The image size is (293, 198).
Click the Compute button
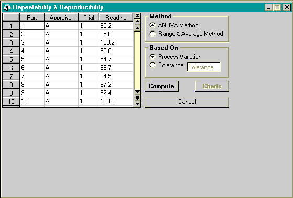click(161, 86)
